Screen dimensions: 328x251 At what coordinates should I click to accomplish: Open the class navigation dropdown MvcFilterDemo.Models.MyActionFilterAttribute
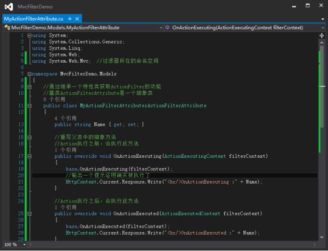click(x=84, y=28)
